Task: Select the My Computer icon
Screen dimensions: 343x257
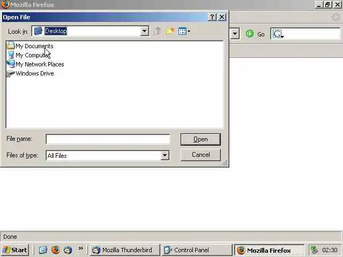Action: (11, 55)
